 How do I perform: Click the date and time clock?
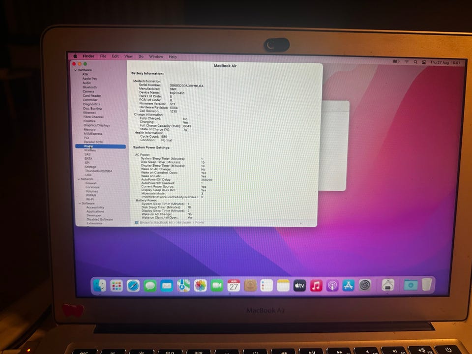(445, 62)
